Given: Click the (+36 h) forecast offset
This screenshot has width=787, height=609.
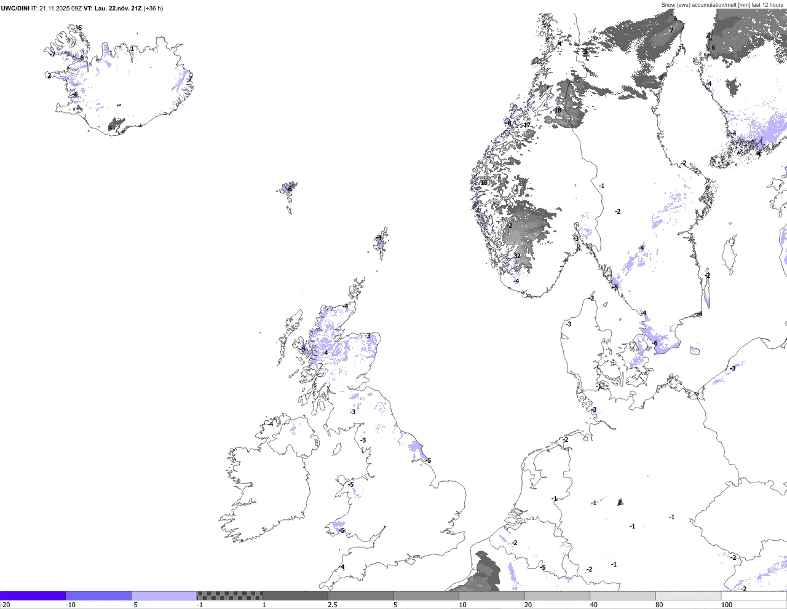Looking at the screenshot, I should tap(153, 8).
